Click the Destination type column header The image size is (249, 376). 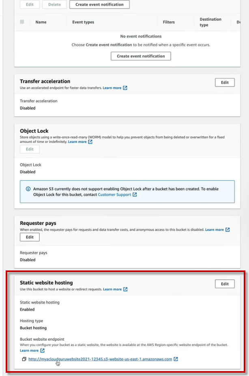[210, 22]
